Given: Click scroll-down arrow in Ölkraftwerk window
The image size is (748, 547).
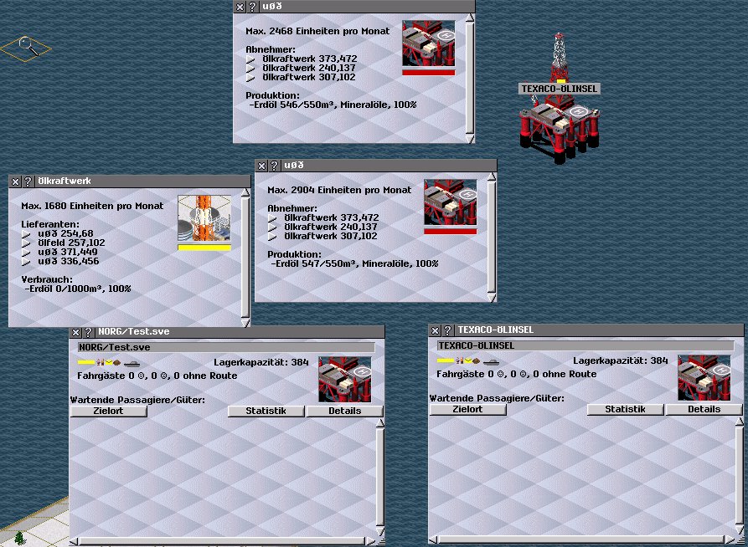Looking at the screenshot, I should [x=245, y=321].
